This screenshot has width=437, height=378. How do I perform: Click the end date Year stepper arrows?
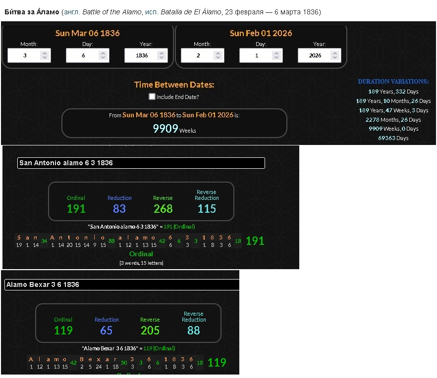click(x=335, y=55)
